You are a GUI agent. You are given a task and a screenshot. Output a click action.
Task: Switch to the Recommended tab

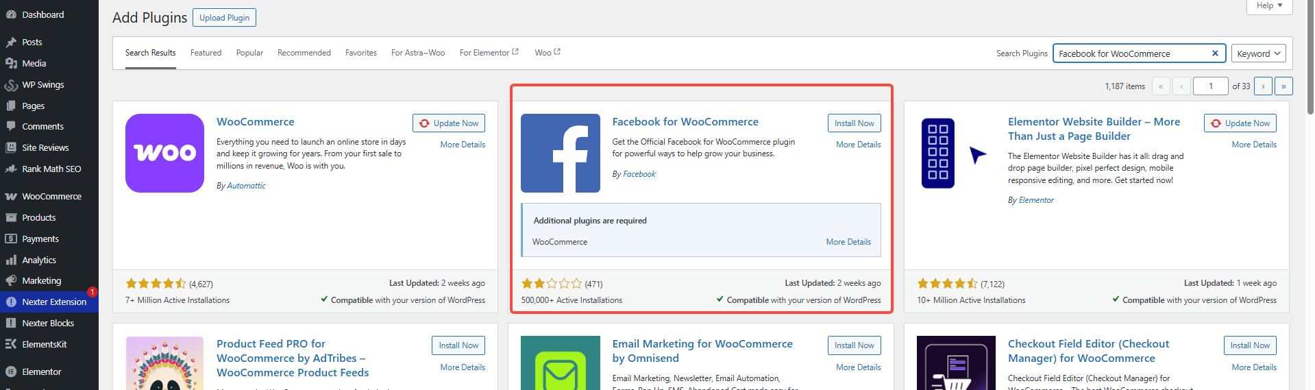pyautogui.click(x=304, y=53)
